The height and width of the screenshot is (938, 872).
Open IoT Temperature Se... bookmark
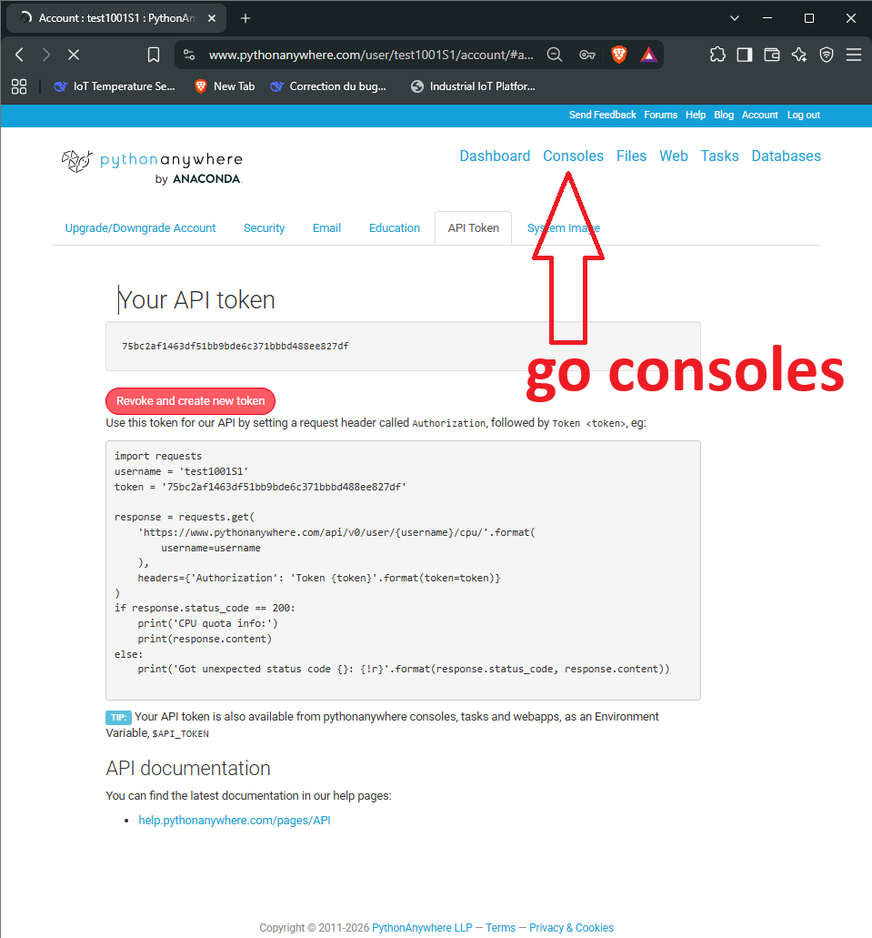coord(115,86)
